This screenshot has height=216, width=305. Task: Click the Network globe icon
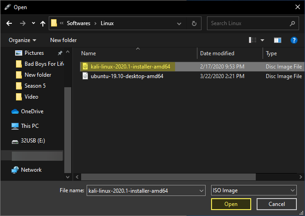(x=15, y=170)
